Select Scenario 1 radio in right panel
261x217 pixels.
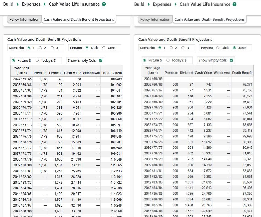click(160, 48)
